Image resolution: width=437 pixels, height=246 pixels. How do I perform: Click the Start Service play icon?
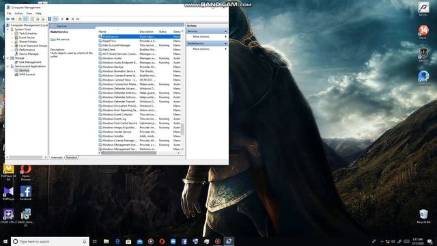62,19
